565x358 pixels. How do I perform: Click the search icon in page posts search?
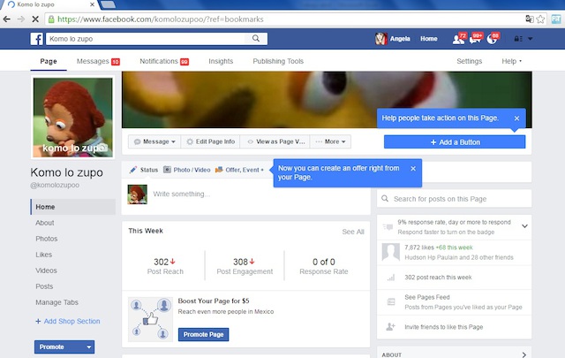pyautogui.click(x=385, y=199)
